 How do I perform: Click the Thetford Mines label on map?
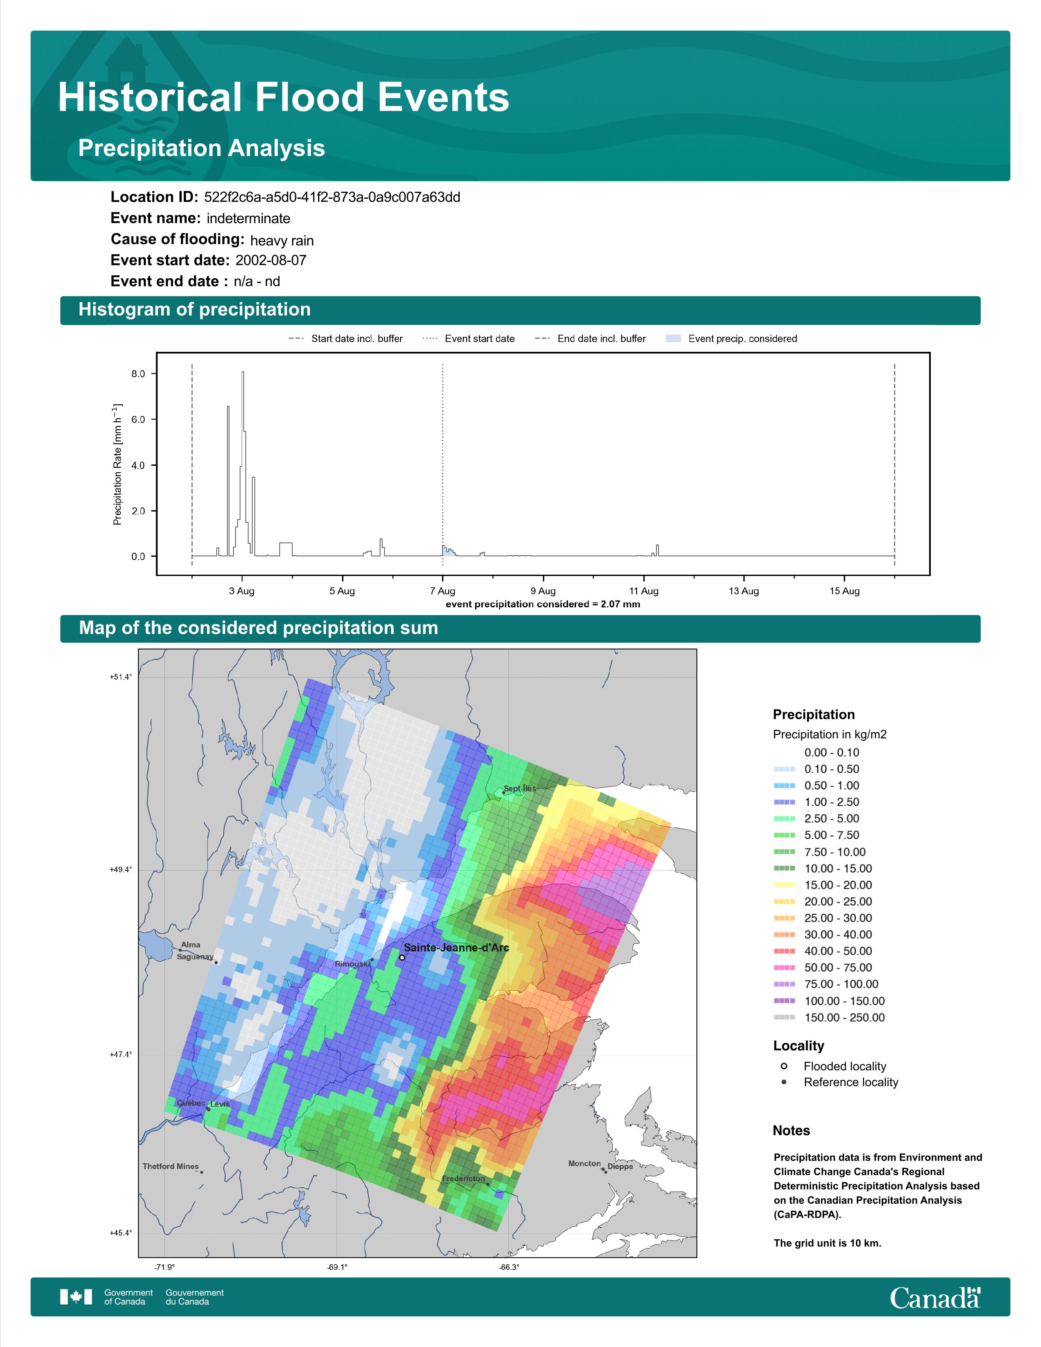click(171, 1166)
